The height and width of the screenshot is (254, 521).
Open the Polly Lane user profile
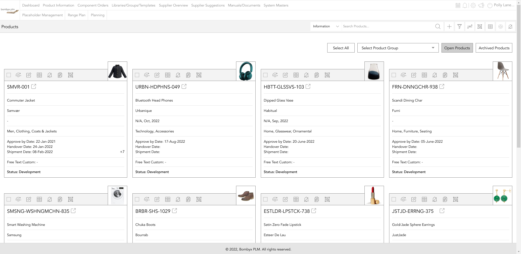click(504, 5)
